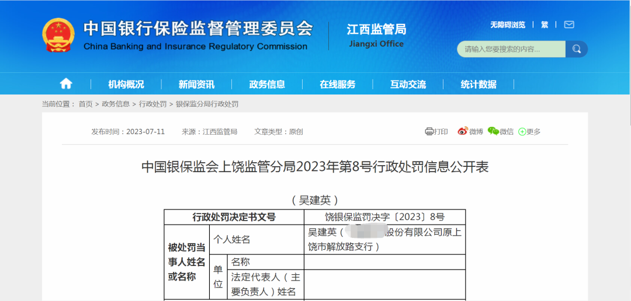Share via the WeChat icon
The height and width of the screenshot is (301, 631).
coord(493,132)
